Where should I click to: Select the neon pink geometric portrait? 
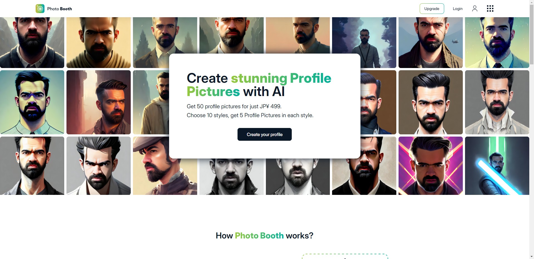(431, 166)
